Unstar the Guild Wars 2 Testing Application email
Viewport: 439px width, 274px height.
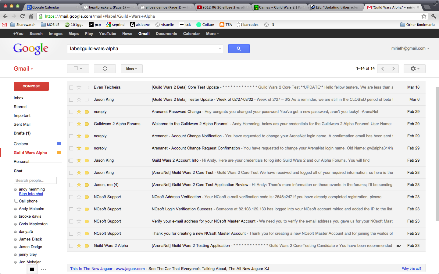point(79,245)
